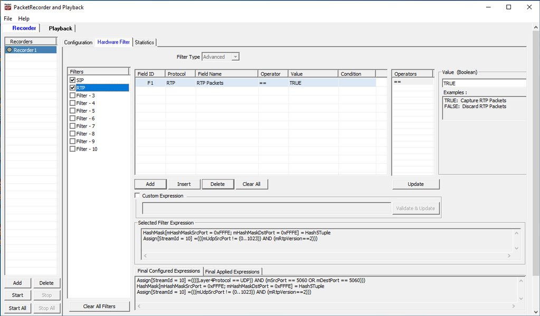This screenshot has height=316, width=540.
Task: Select the Hardware Filter tab
Action: click(113, 42)
